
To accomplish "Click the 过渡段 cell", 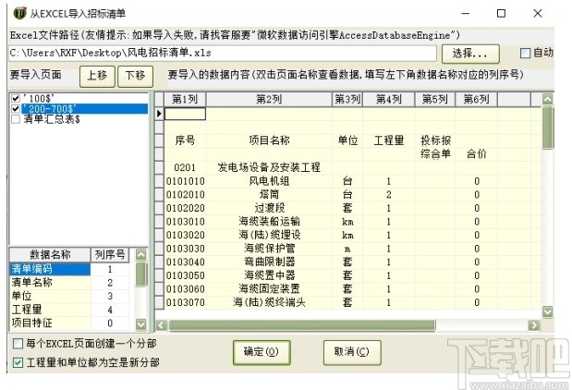I will click(x=269, y=208).
